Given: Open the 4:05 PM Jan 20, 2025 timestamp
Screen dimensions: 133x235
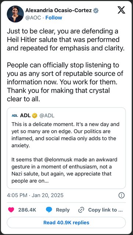Looking at the screenshot, I should point(35,195).
